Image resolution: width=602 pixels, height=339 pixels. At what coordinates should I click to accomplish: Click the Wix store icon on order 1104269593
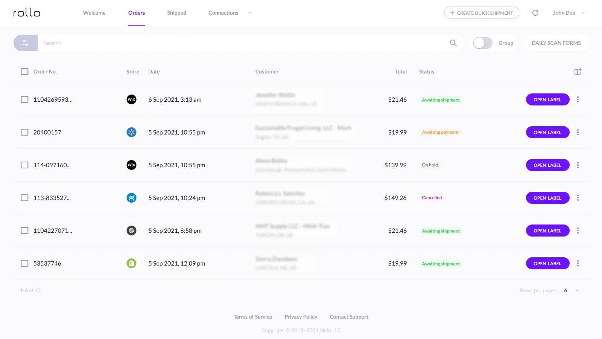tap(131, 99)
